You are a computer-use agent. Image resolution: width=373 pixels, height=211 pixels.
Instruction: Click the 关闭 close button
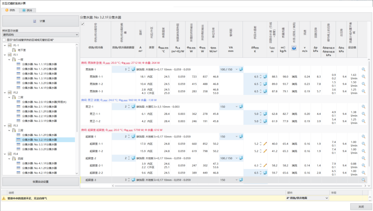[361, 207]
